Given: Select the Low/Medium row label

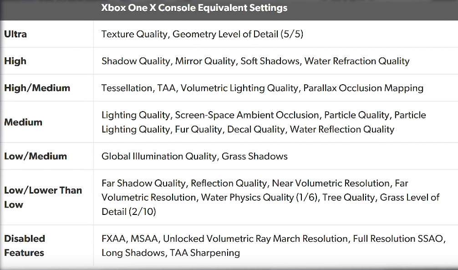Looking at the screenshot, I should click(36, 156).
